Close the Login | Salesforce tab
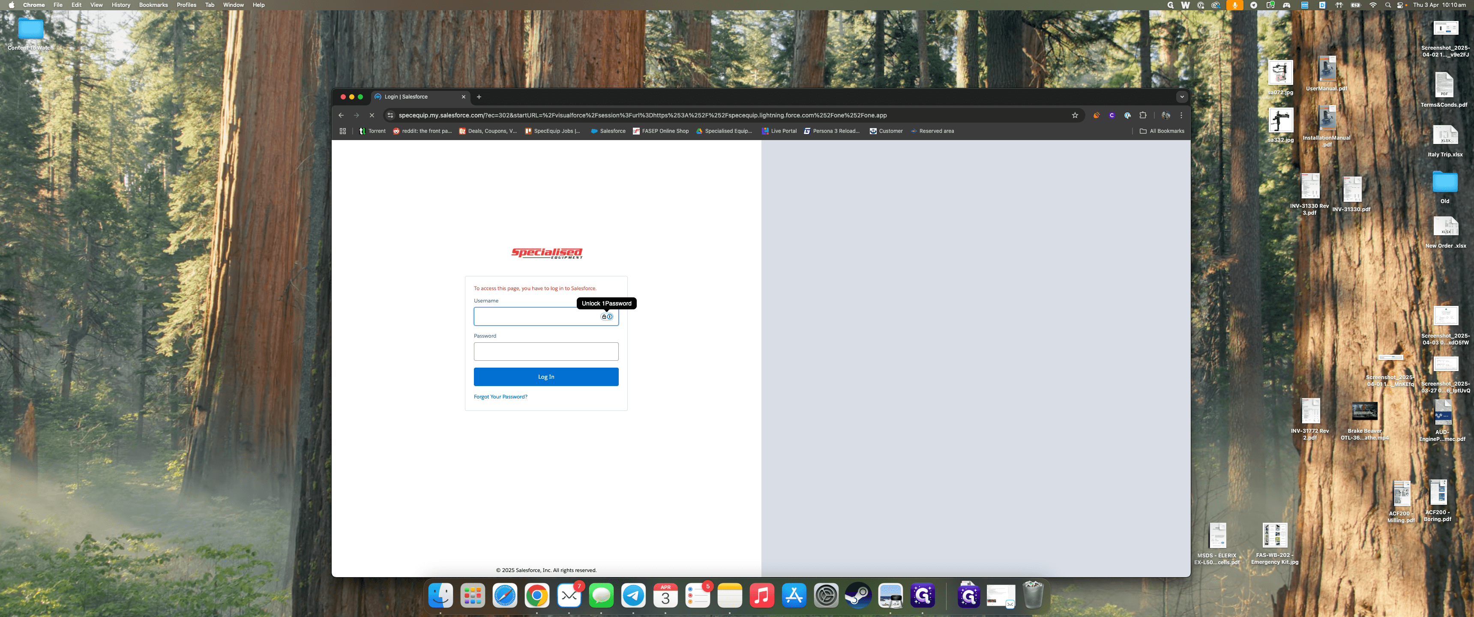Viewport: 1474px width, 617px height. (464, 97)
